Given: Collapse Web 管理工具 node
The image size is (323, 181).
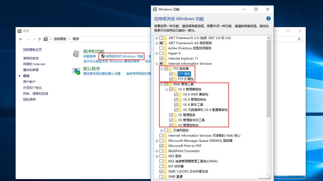Looking at the screenshot, I should point(162,84).
